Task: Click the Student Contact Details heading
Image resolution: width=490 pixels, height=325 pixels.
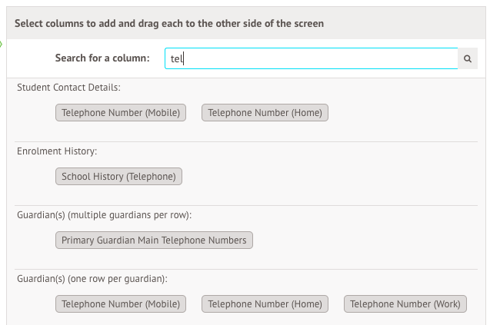Action: click(69, 88)
